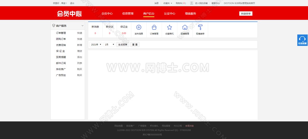Click 添加 link beside 贸易提醒
This screenshot has width=308, height=139.
(x=79, y=57)
